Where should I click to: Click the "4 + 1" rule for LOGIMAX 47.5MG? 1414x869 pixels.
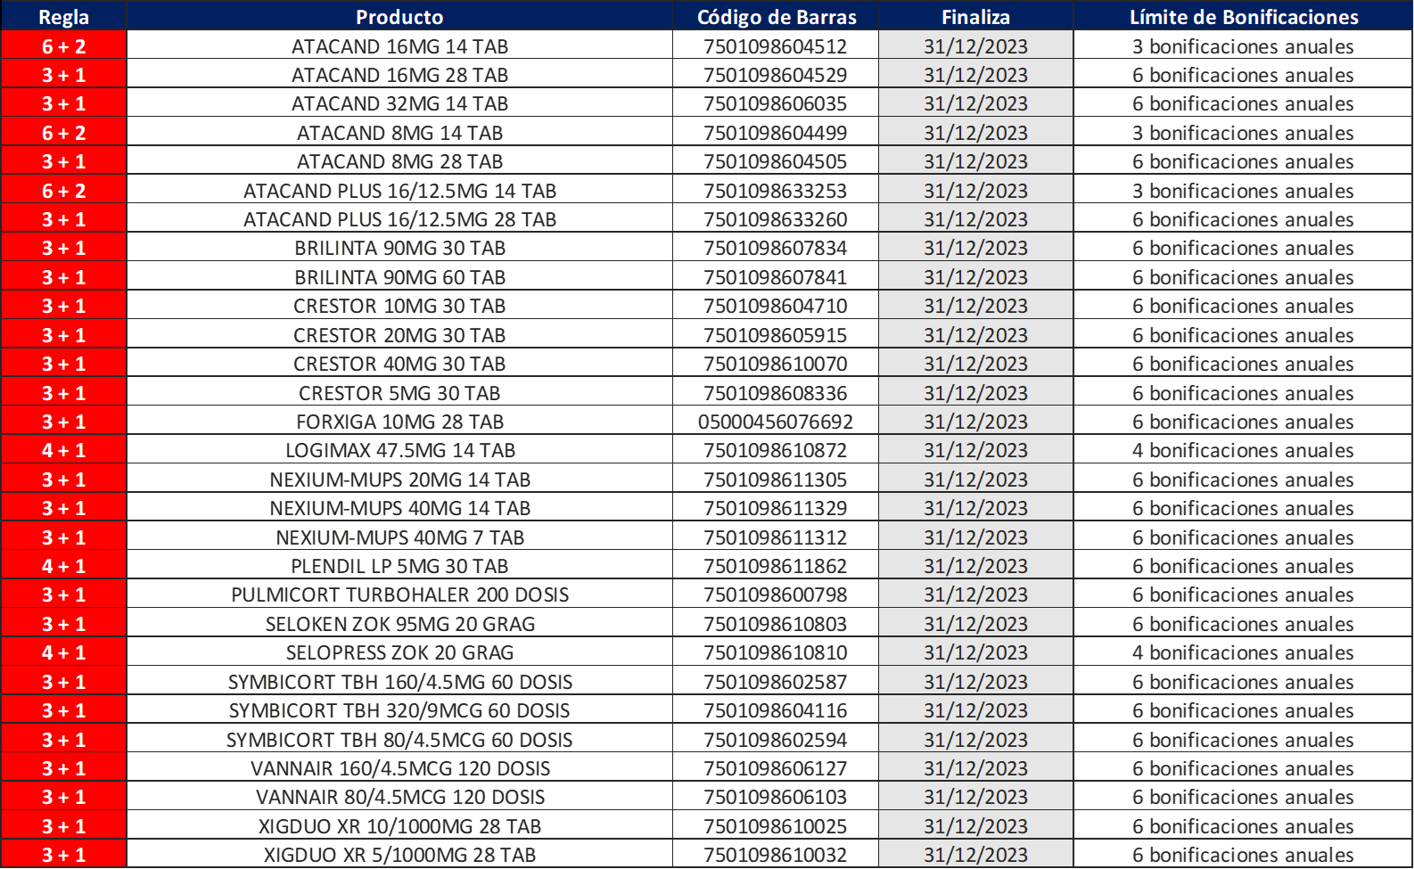coord(64,450)
